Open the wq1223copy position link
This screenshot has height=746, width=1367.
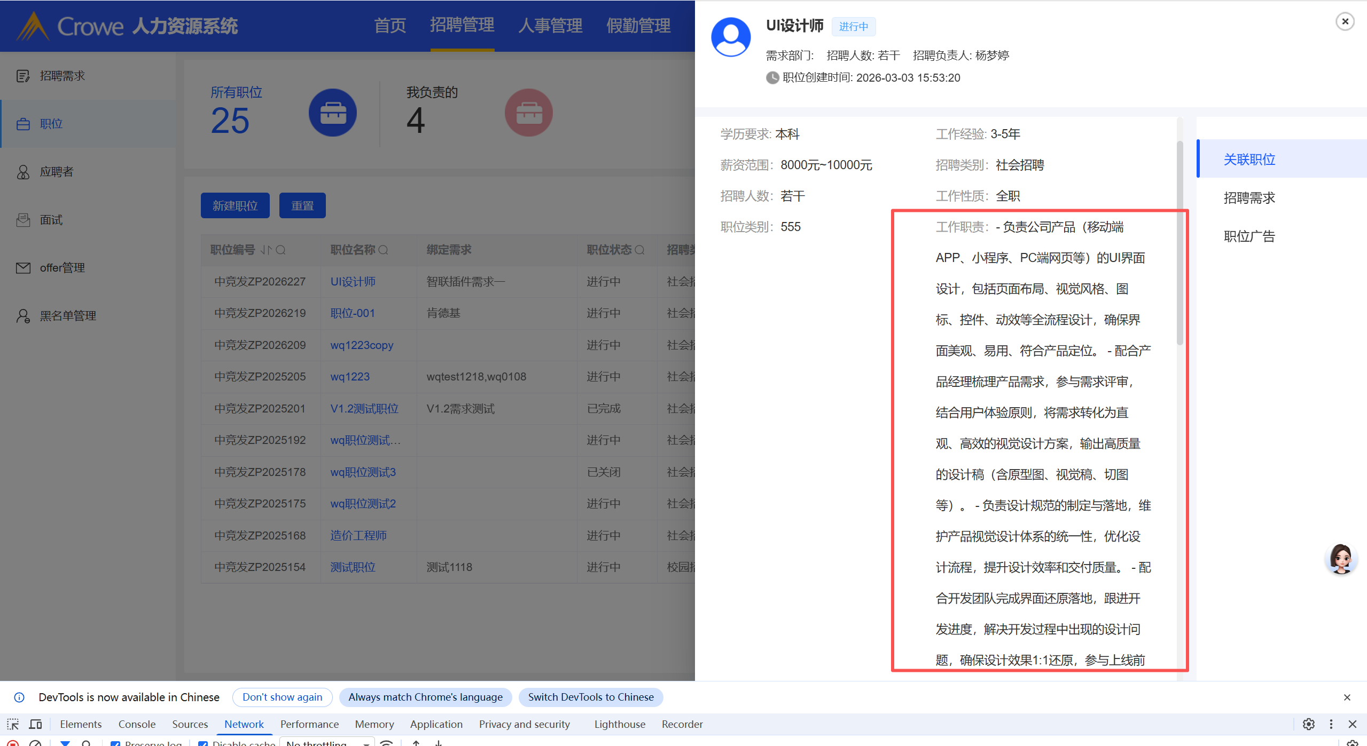[362, 345]
